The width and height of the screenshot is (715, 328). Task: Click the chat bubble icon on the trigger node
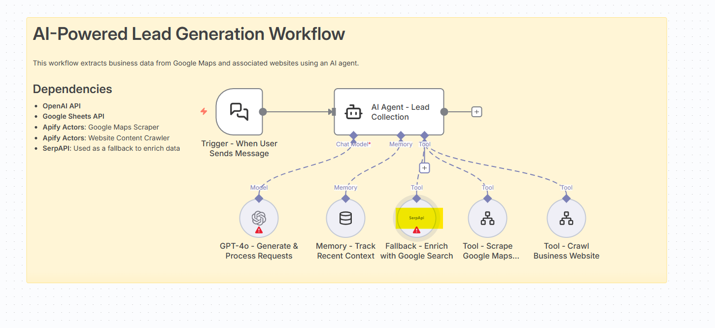pyautogui.click(x=239, y=111)
